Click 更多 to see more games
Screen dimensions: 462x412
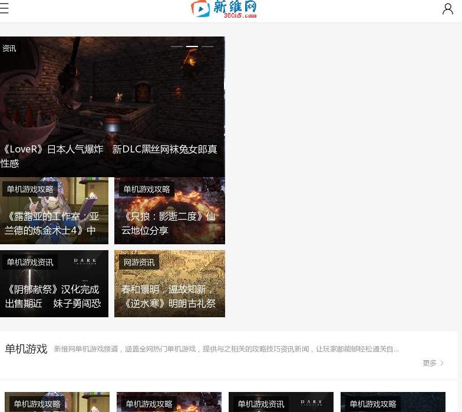pos(429,363)
